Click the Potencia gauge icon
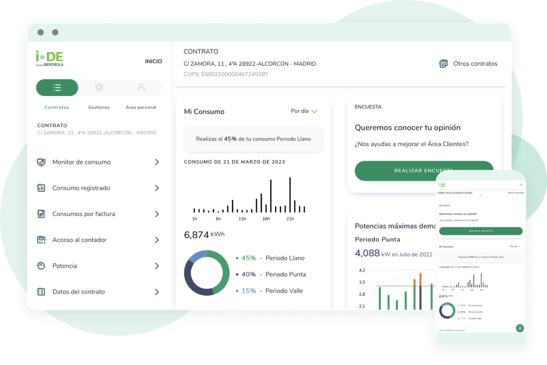 pos(41,266)
